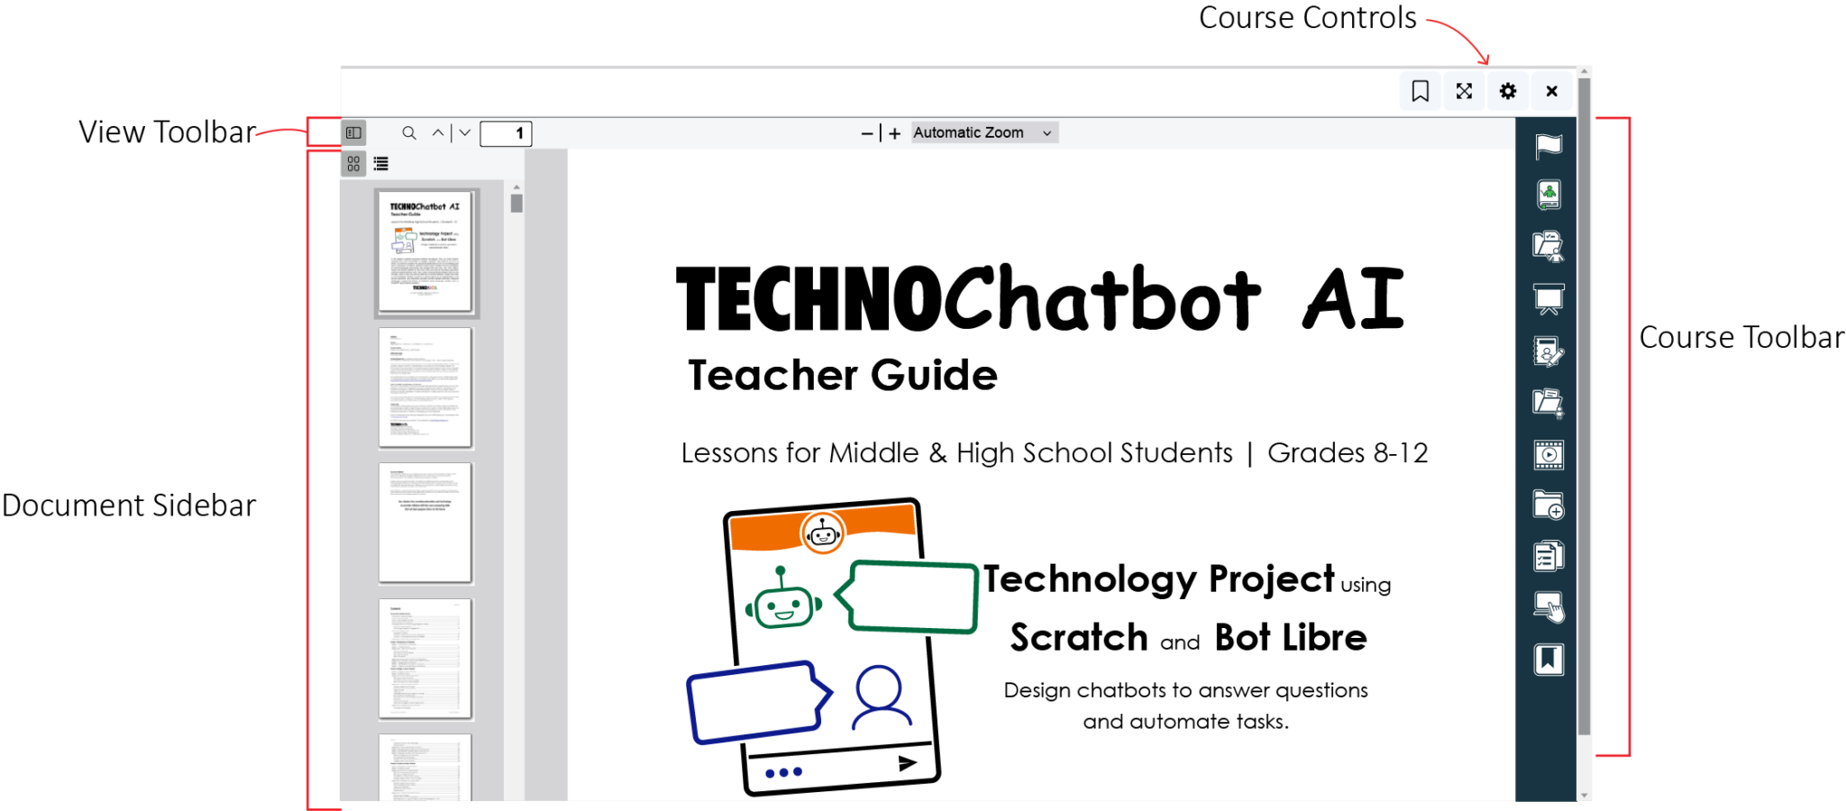
Task: Open the search magnifier in View Toolbar
Action: coord(409,133)
